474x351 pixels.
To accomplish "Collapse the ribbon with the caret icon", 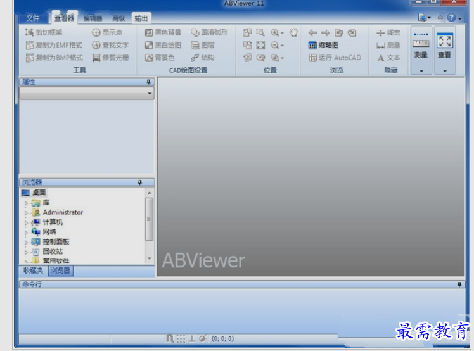I will 440,18.
